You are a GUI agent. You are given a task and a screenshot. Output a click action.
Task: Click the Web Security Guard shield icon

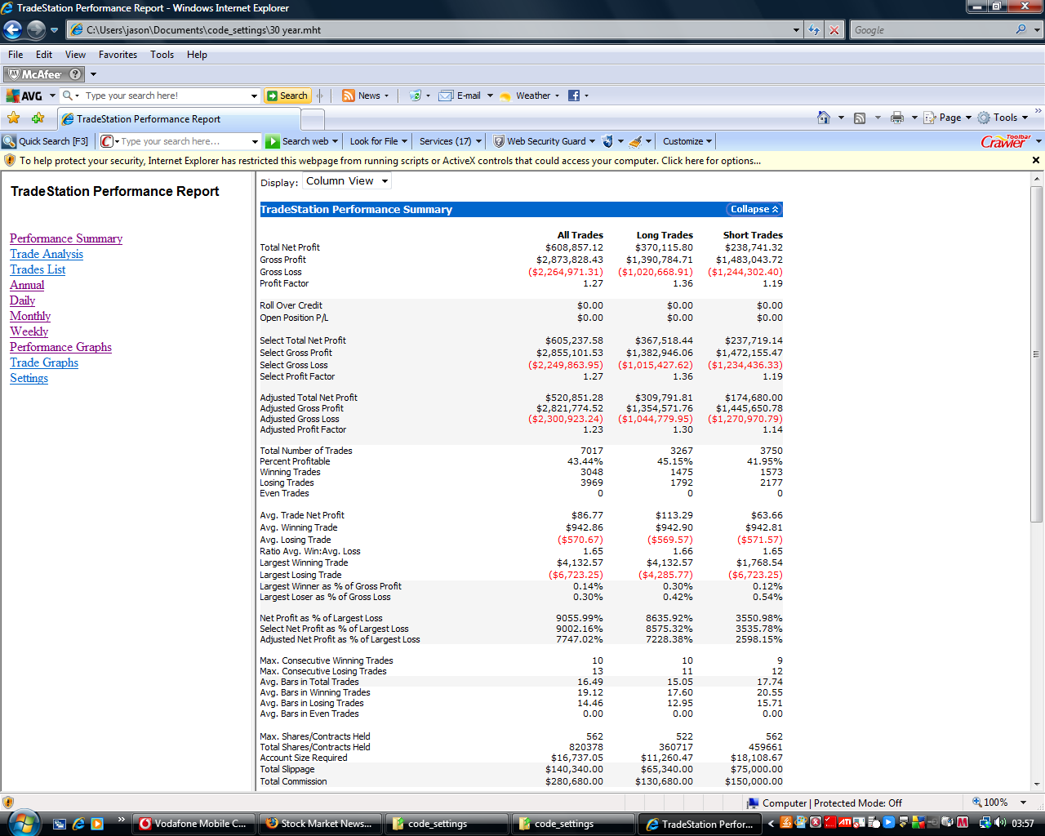(x=498, y=141)
